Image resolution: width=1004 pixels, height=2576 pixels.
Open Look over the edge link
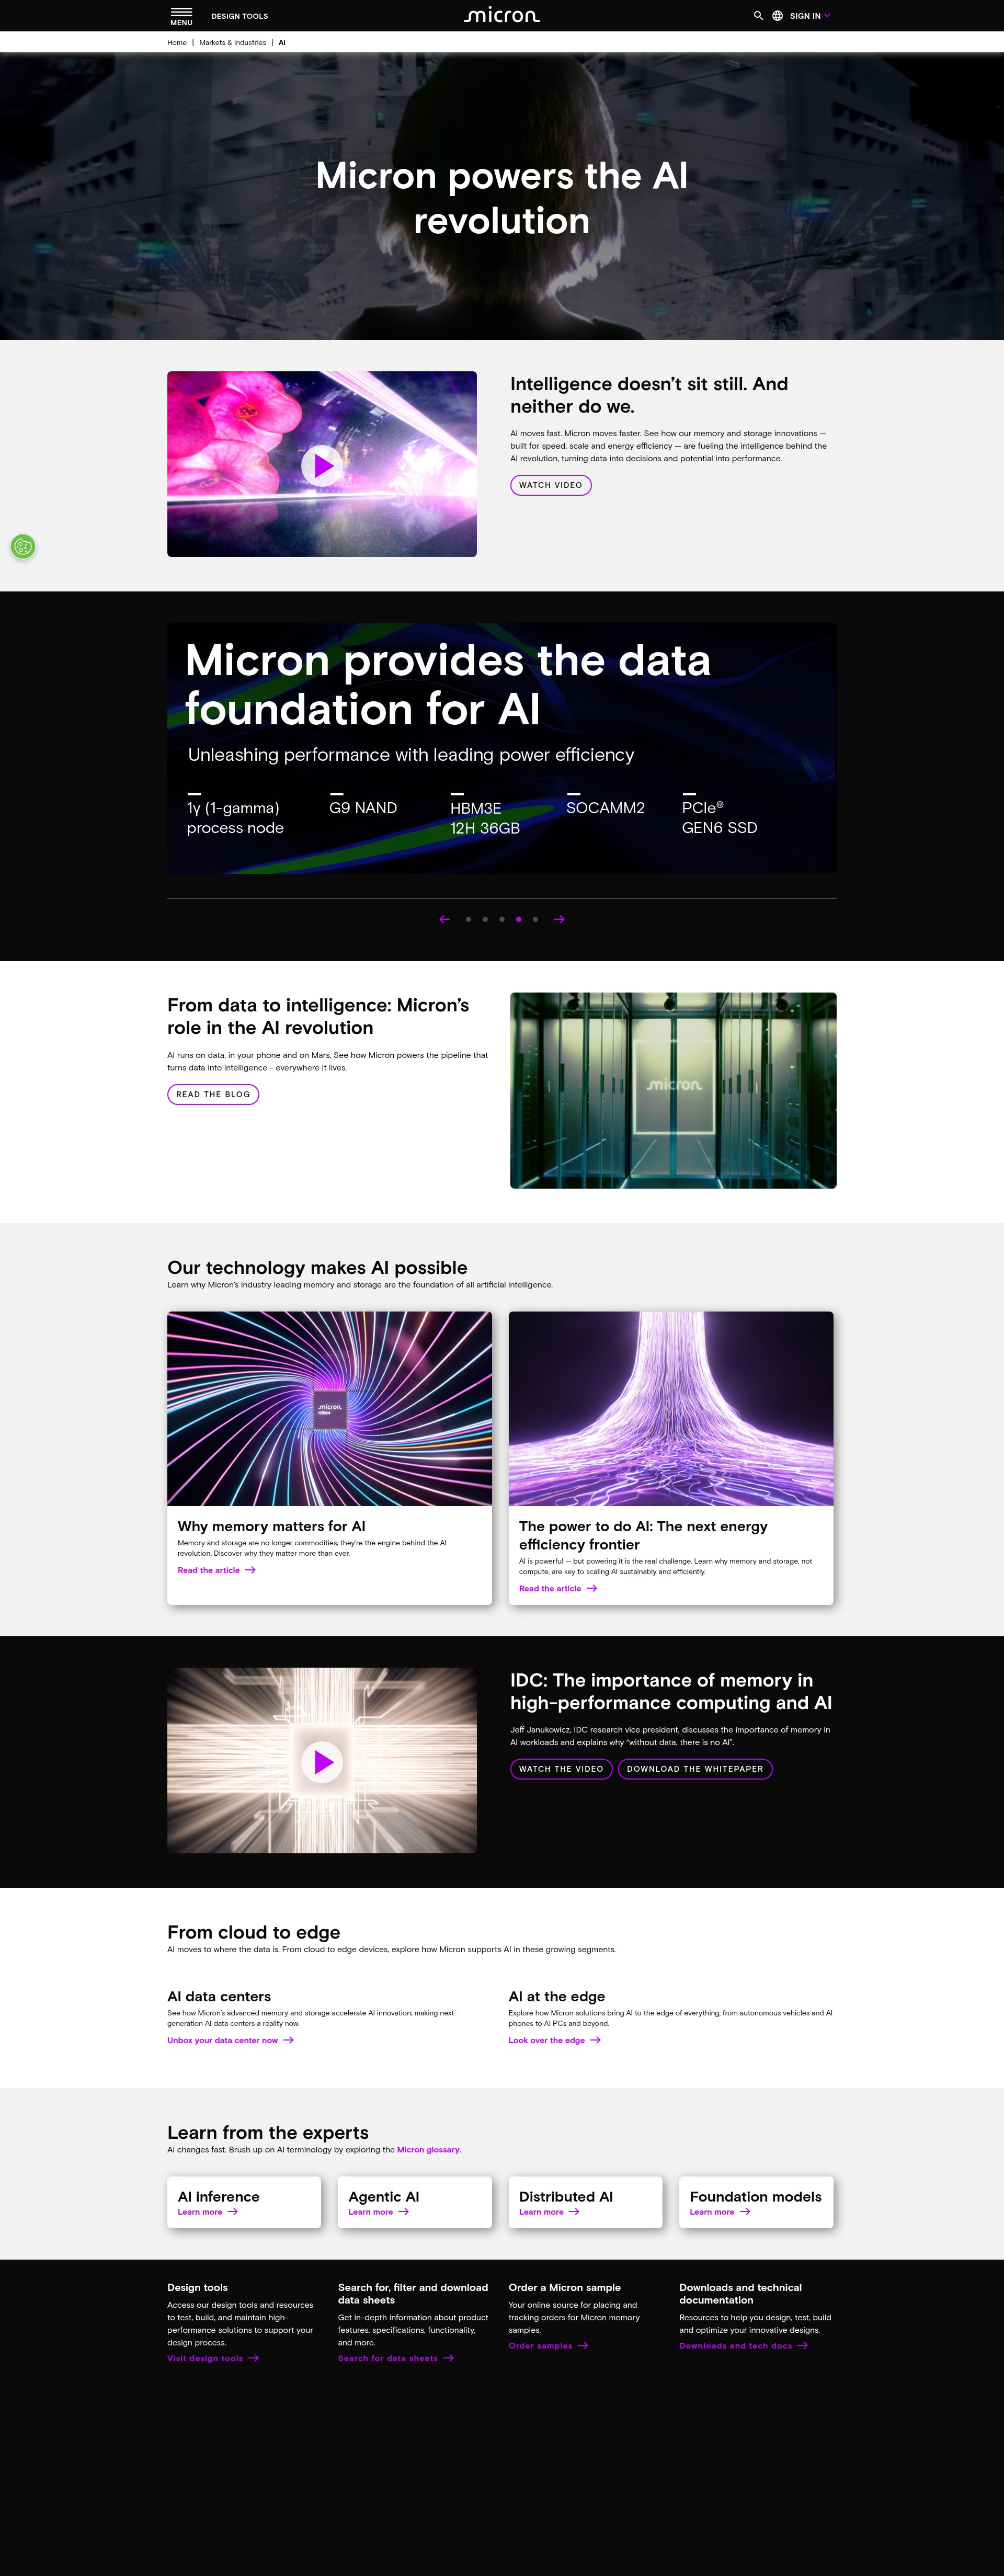[x=546, y=2040]
